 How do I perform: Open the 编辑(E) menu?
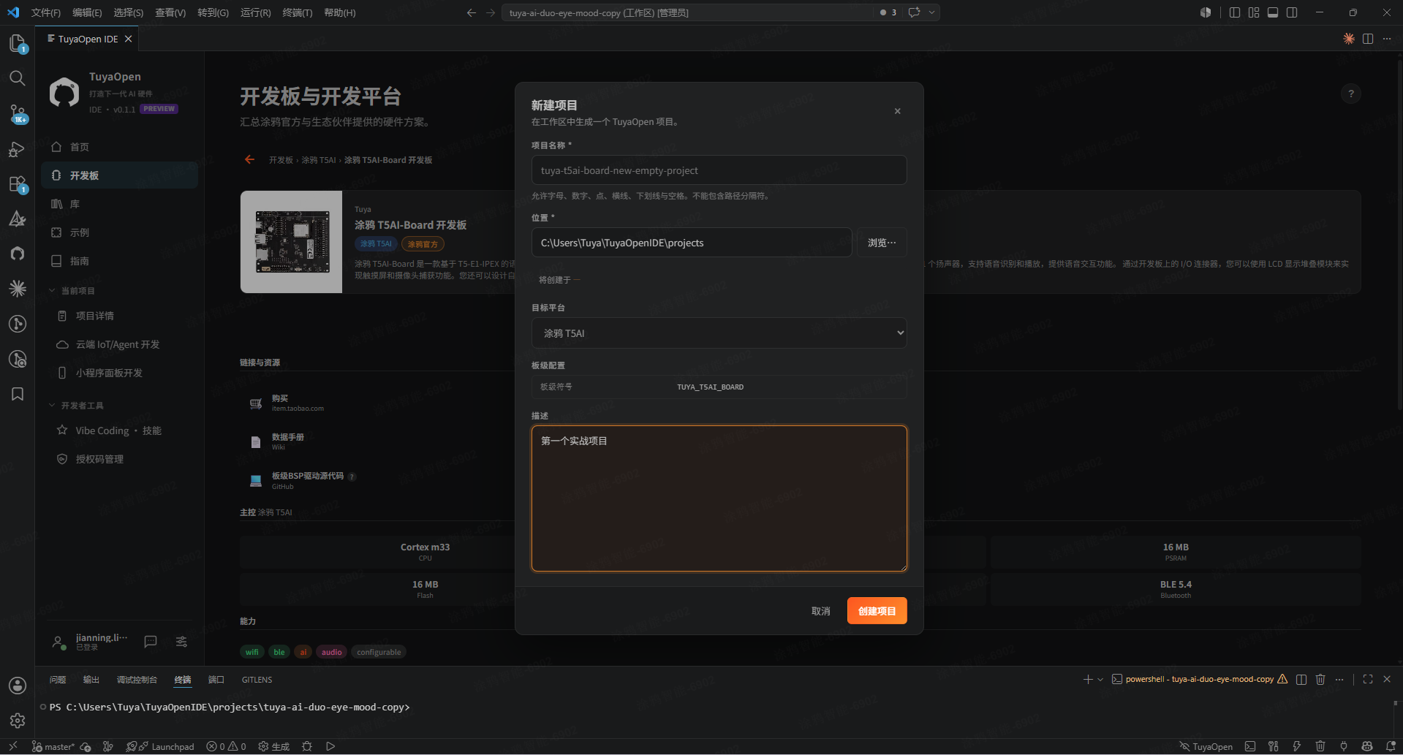point(87,12)
